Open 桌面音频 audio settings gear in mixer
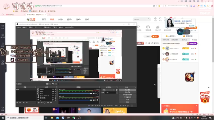Viewport: 214px width, 120px height. tap(97, 100)
